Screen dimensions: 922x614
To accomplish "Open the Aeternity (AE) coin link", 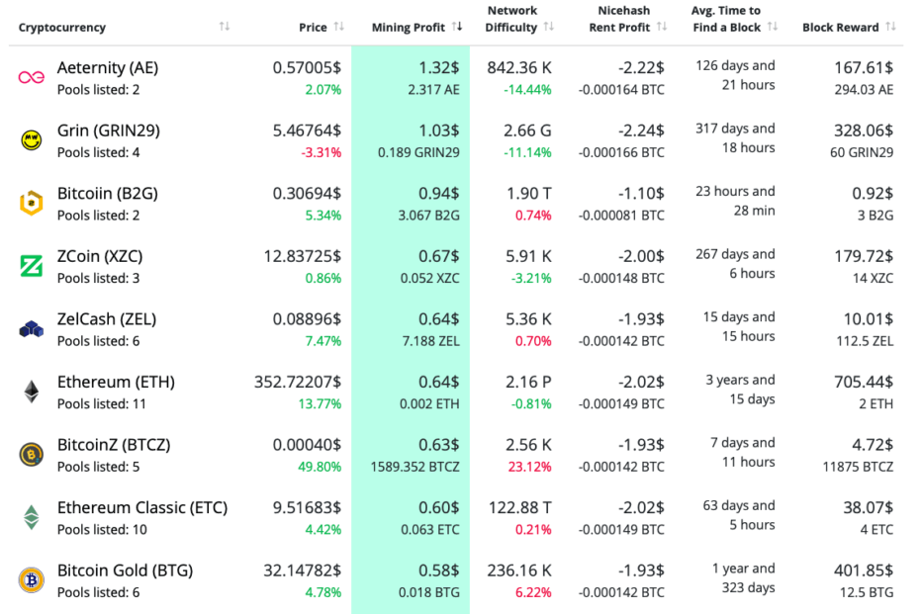I will [108, 67].
